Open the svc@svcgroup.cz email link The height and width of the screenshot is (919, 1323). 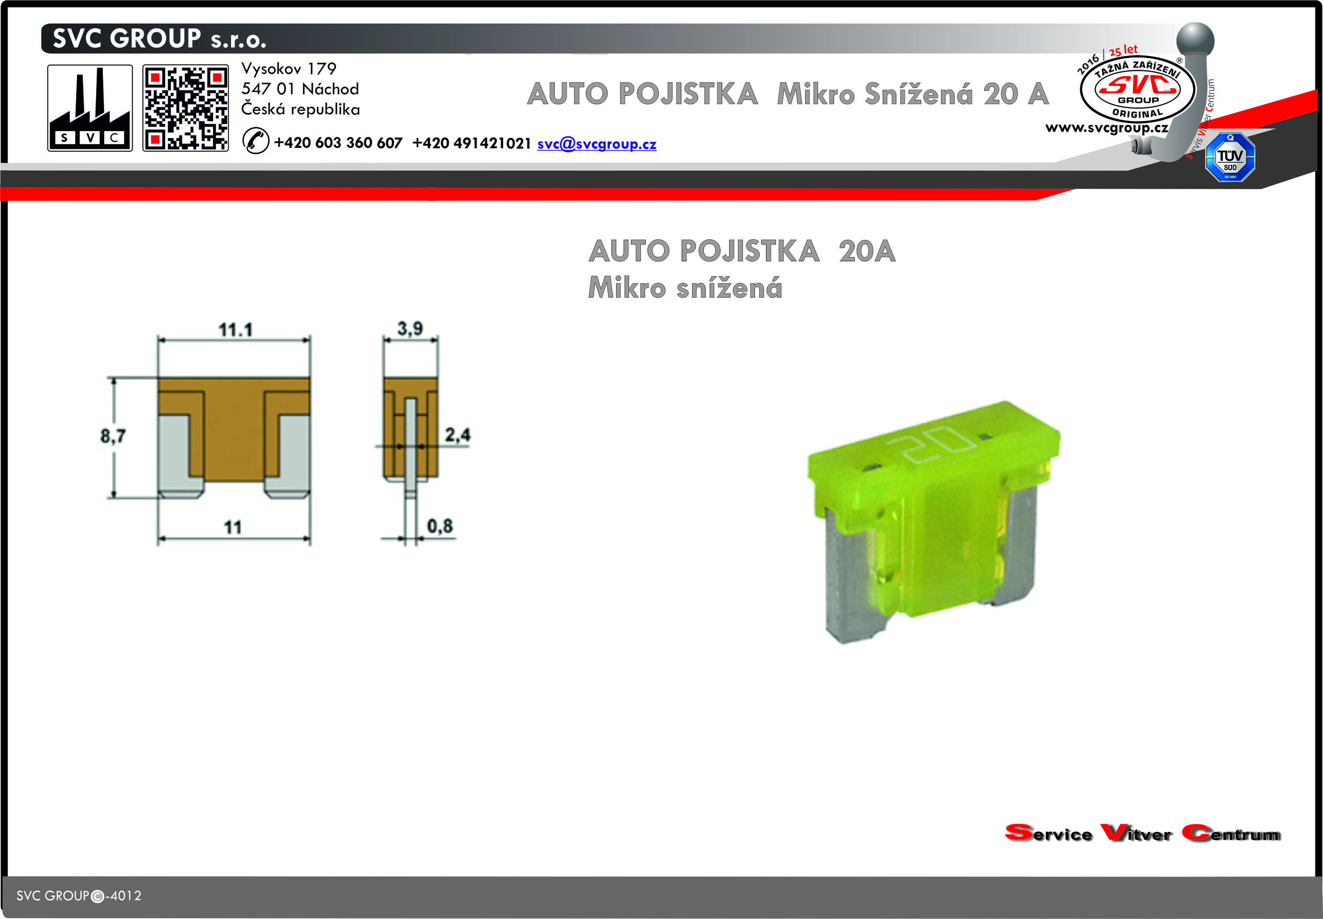point(596,144)
